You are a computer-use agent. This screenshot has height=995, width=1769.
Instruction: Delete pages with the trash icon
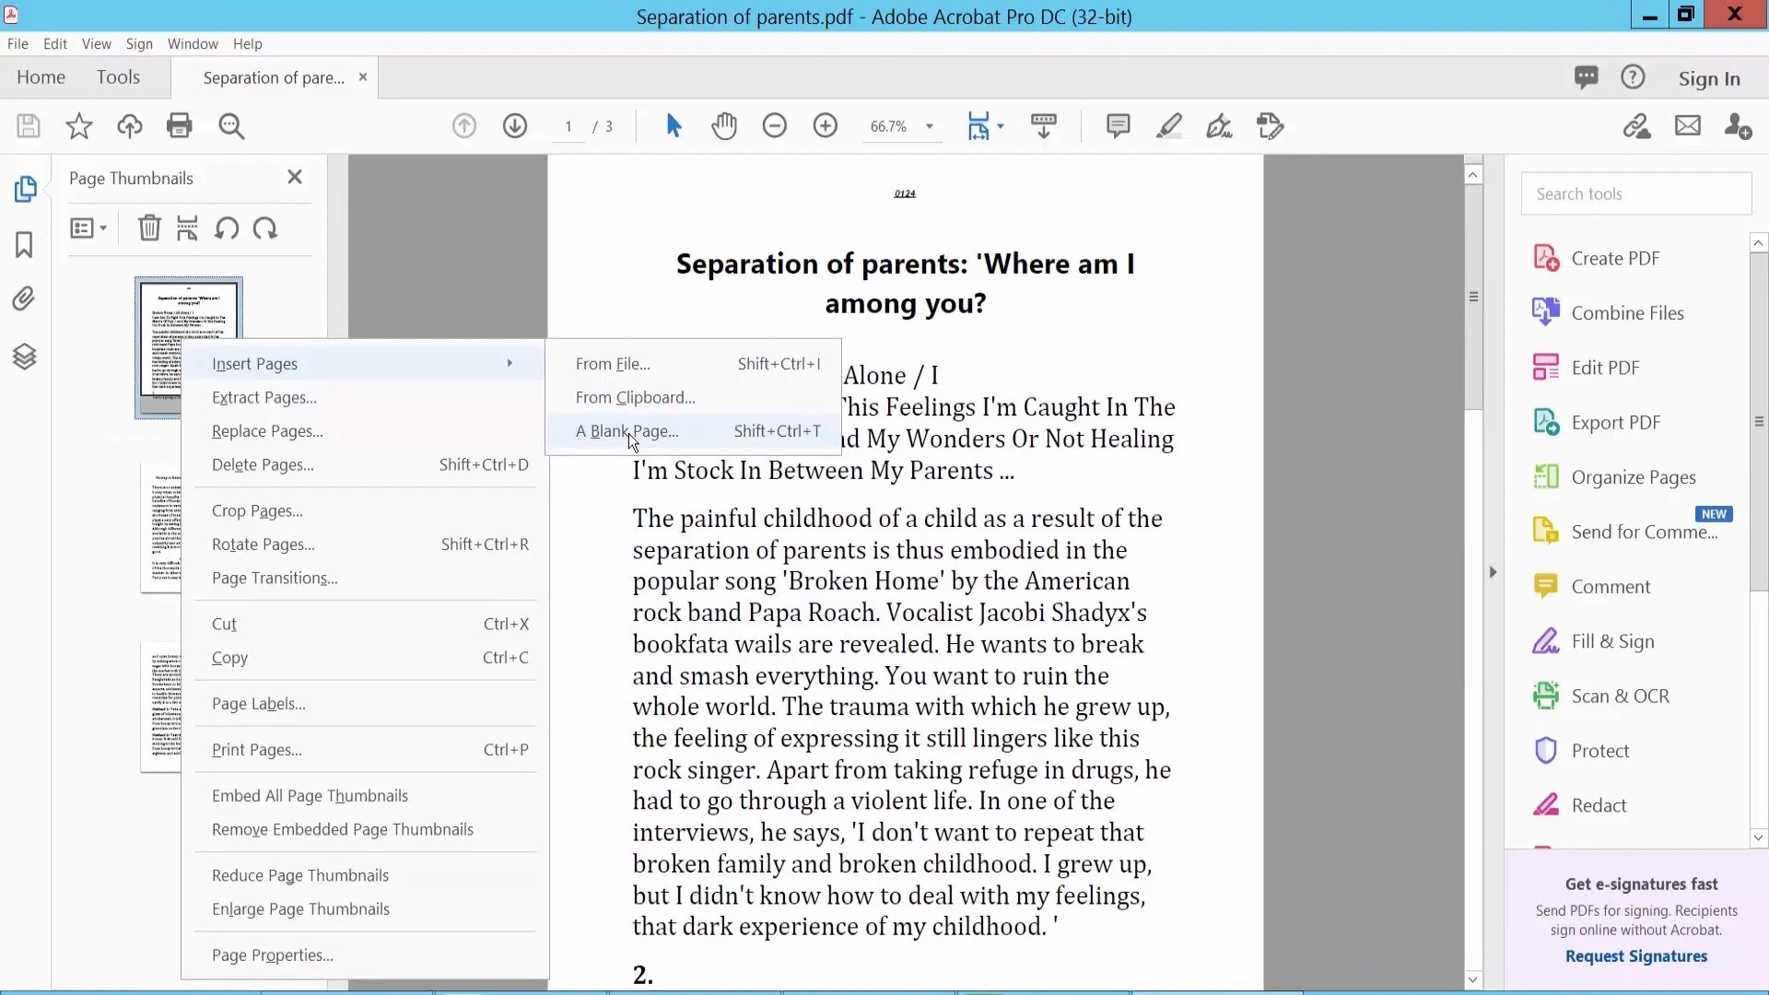pyautogui.click(x=148, y=228)
